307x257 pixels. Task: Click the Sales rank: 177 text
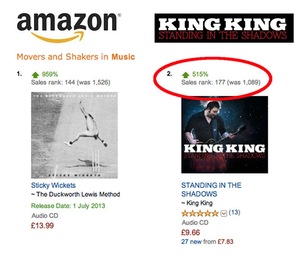point(203,82)
